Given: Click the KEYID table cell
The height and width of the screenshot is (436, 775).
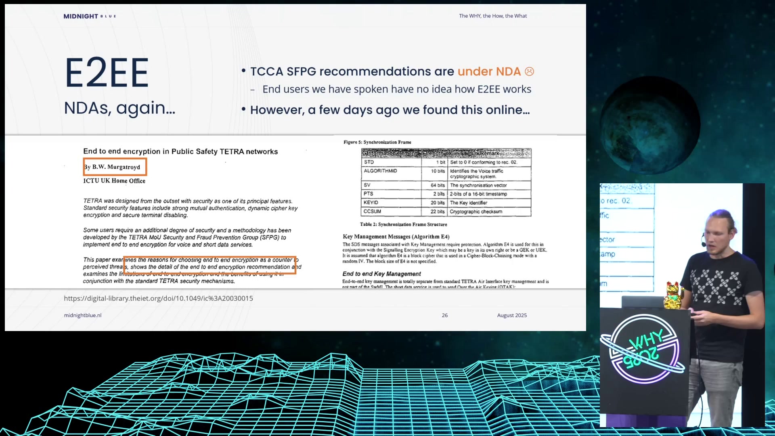Looking at the screenshot, I should point(392,203).
